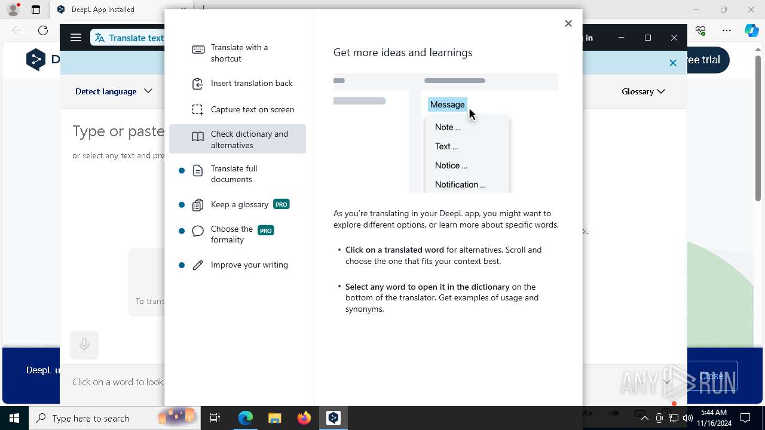Click the speech bubble formality icon
The image size is (765, 430).
(198, 231)
